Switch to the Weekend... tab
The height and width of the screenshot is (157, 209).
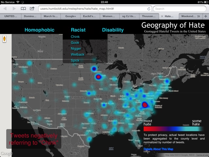[188, 16]
